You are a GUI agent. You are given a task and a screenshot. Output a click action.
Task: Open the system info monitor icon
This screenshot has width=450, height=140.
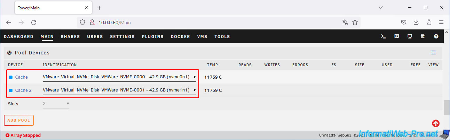point(410,36)
